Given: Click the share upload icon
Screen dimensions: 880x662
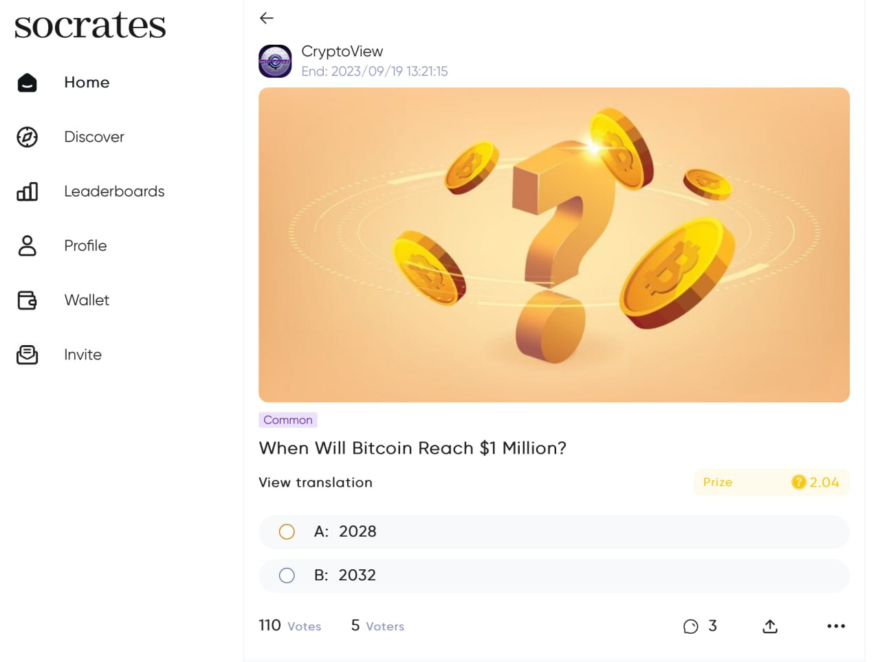Looking at the screenshot, I should (x=770, y=626).
